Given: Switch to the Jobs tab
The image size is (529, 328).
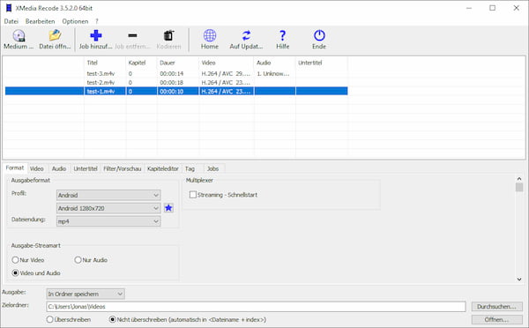Looking at the screenshot, I should tap(212, 168).
